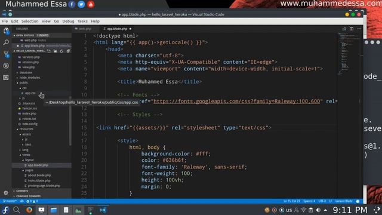382x215 pixels.
Task: Open the Source Control view
Action: 6,54
